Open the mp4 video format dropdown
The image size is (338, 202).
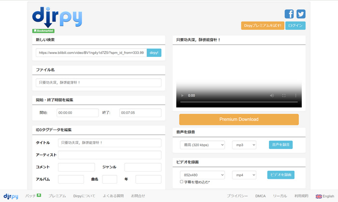click(244, 175)
